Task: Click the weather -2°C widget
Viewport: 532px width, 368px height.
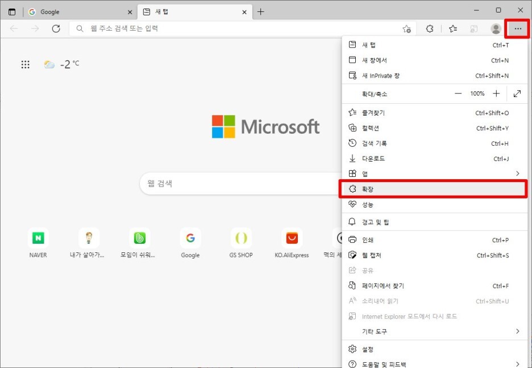Action: [x=62, y=64]
